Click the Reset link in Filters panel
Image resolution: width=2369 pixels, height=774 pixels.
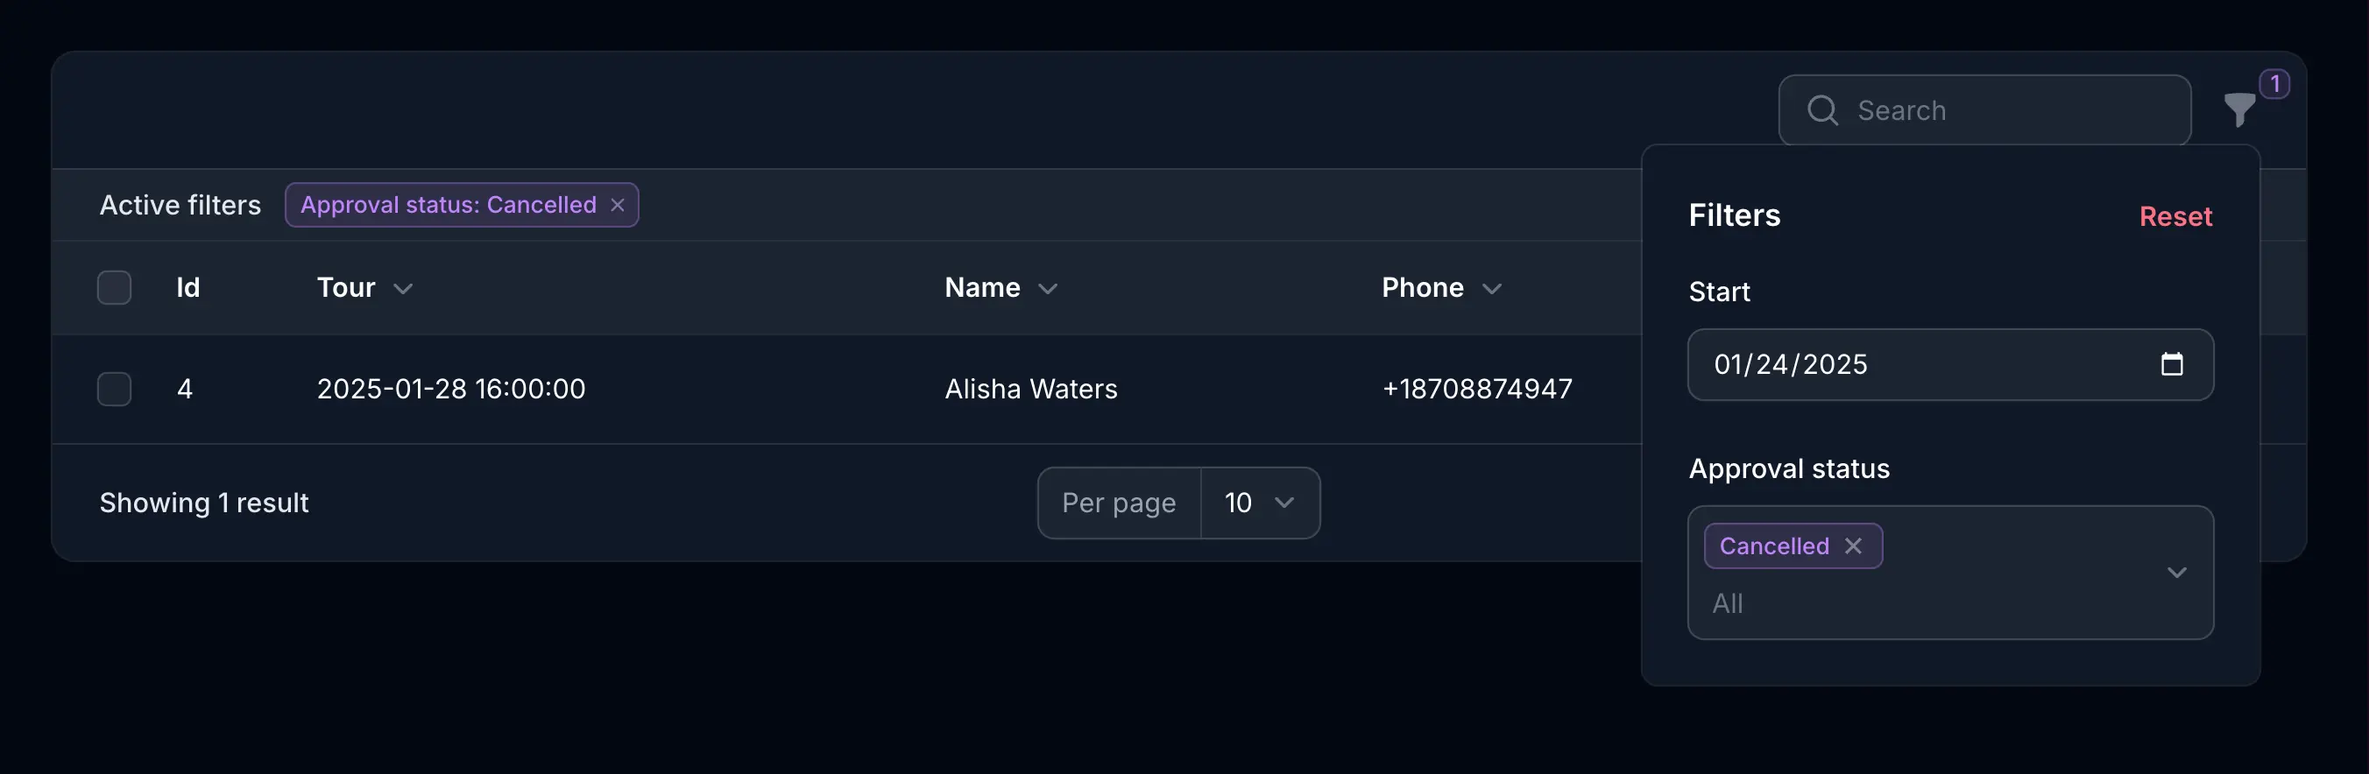(2176, 215)
